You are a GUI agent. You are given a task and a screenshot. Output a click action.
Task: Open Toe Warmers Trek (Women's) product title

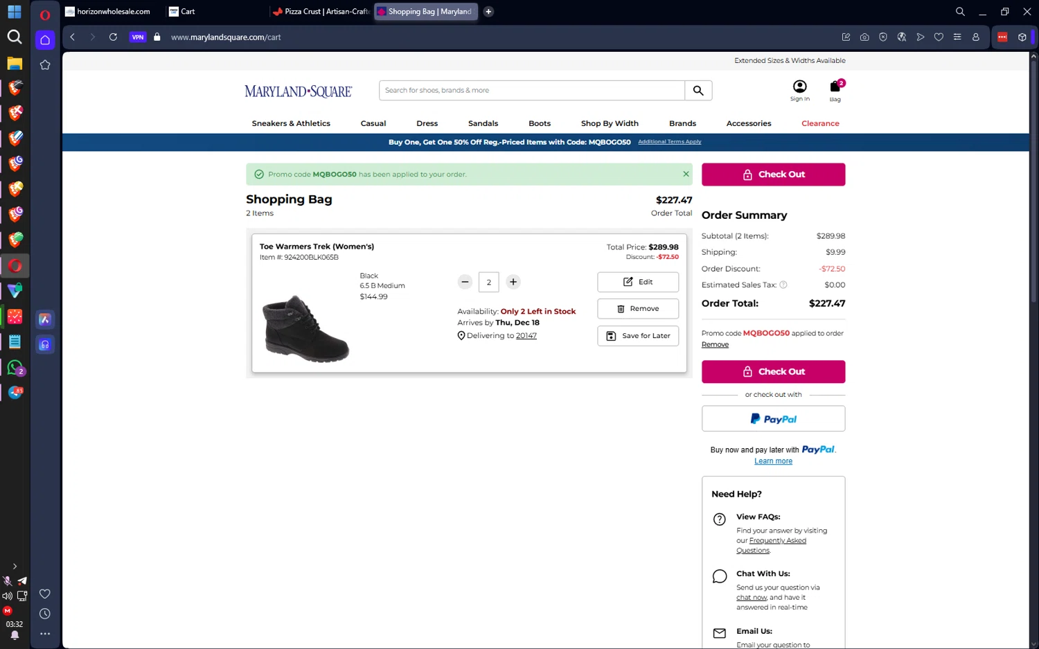tap(317, 247)
